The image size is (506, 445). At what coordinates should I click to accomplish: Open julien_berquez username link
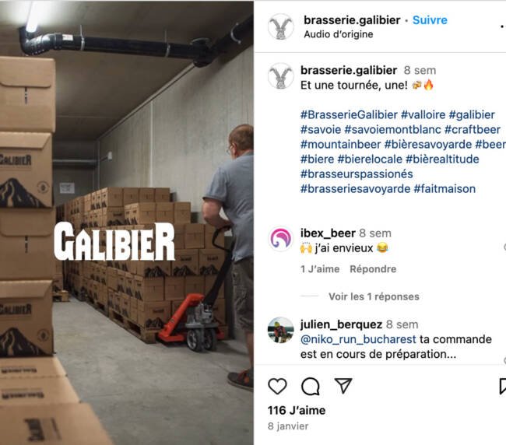pos(341,324)
